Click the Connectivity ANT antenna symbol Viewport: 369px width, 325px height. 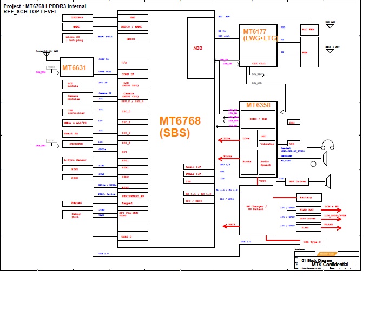(46, 55)
